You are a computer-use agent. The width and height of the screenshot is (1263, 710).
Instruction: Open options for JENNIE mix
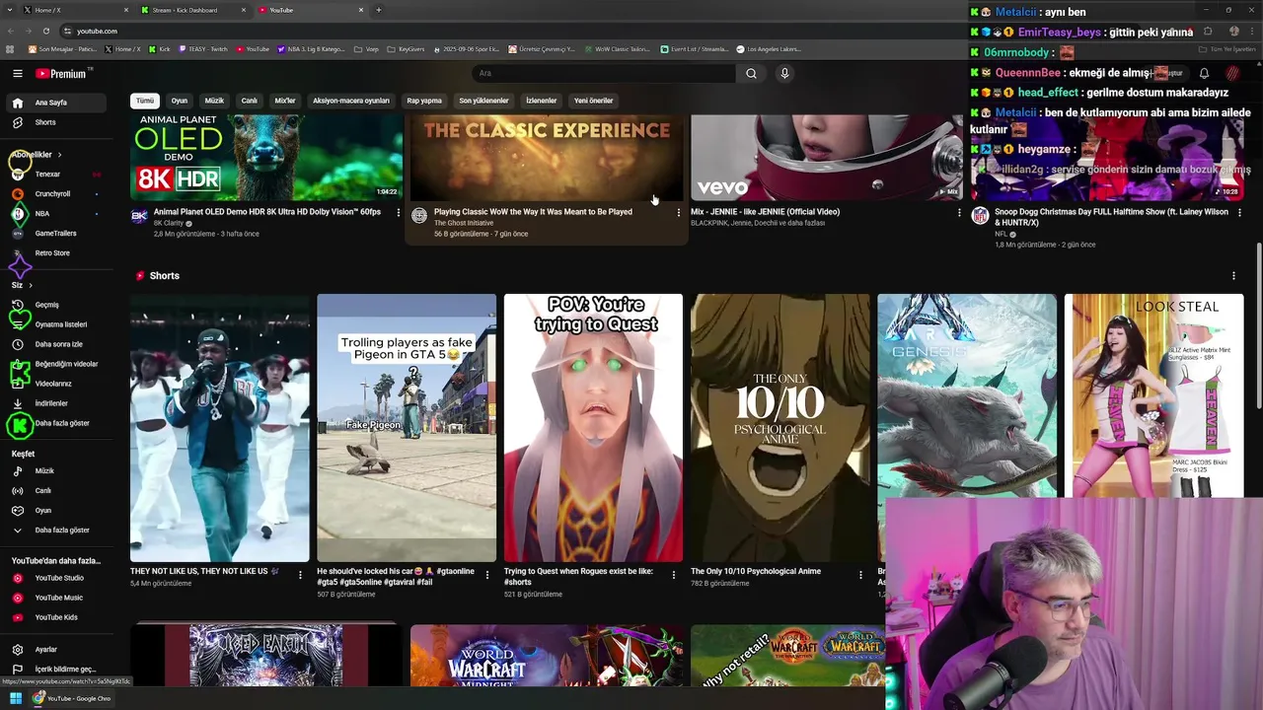pyautogui.click(x=959, y=213)
